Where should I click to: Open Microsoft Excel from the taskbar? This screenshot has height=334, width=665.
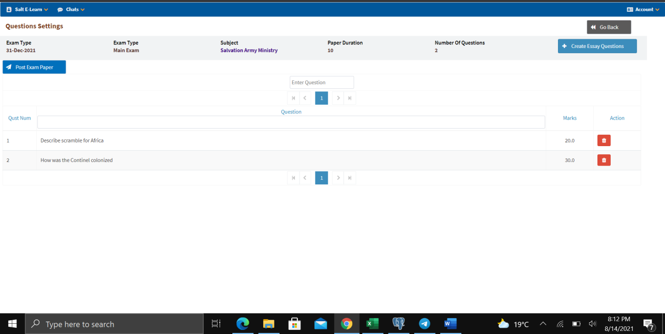tap(372, 324)
